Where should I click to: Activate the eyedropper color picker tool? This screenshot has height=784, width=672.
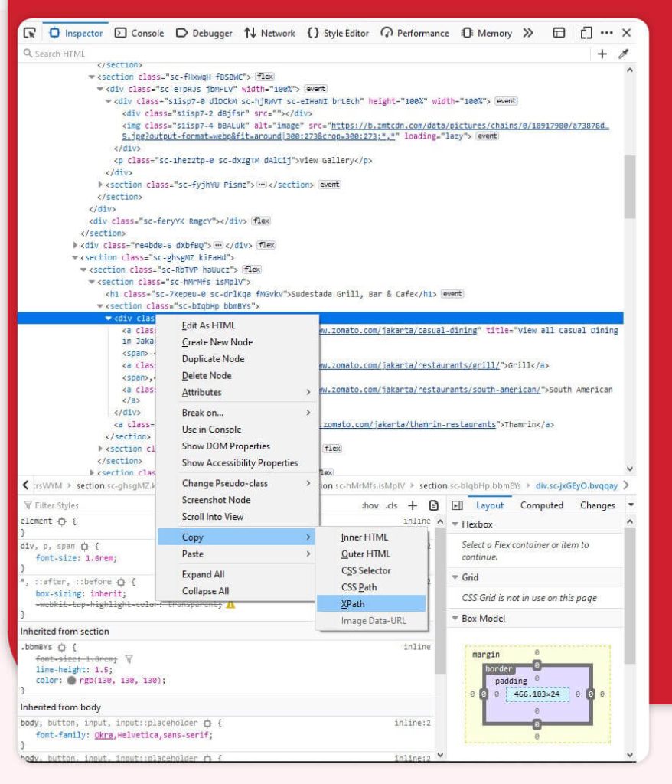625,54
